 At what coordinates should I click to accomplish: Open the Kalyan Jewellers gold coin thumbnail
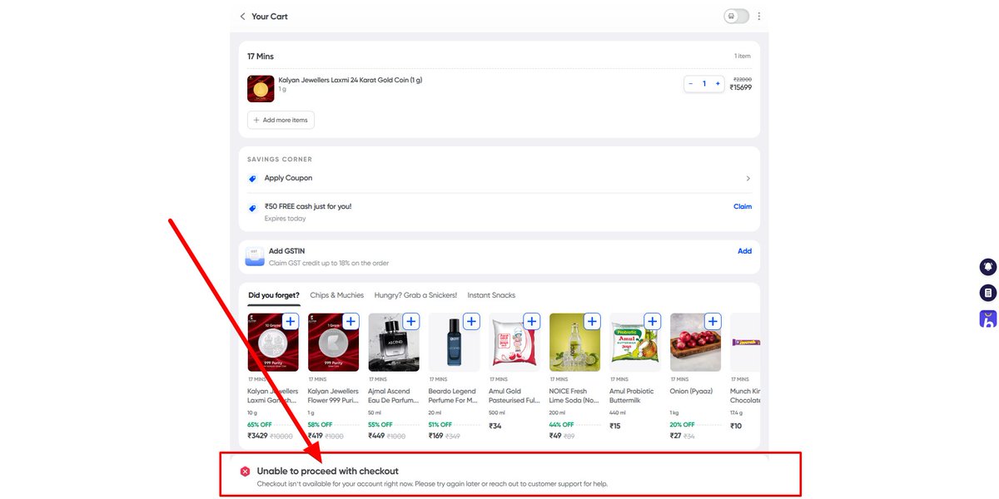(261, 89)
